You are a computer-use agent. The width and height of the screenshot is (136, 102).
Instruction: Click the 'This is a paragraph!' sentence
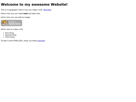[9, 10]
